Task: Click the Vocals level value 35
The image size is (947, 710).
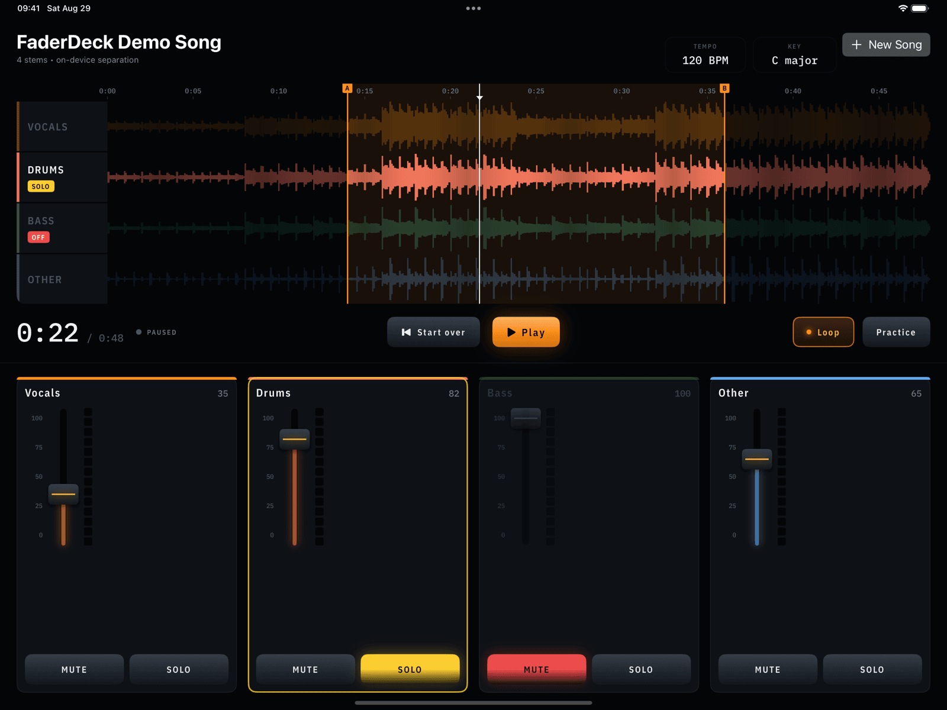Action: click(223, 393)
